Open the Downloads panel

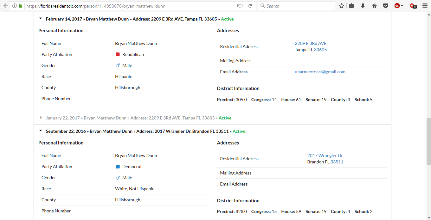363,6
